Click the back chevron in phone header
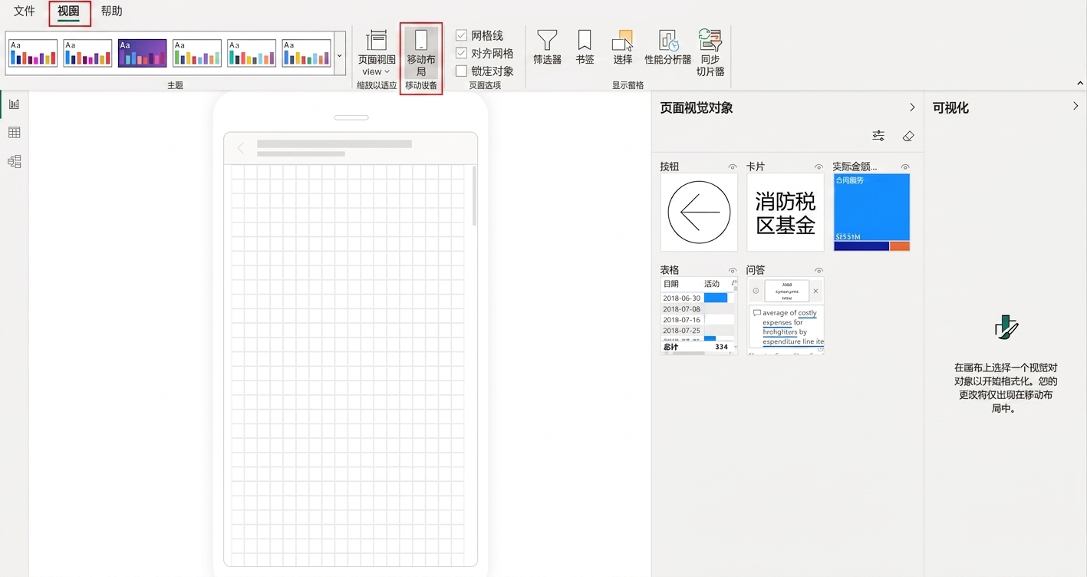The height and width of the screenshot is (577, 1087). [x=240, y=148]
